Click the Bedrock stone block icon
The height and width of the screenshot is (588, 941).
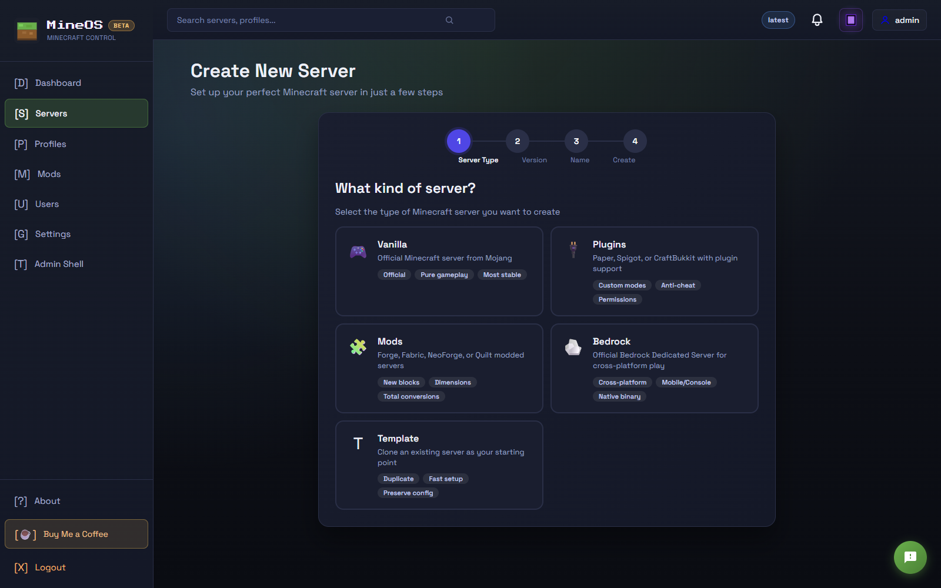click(573, 348)
